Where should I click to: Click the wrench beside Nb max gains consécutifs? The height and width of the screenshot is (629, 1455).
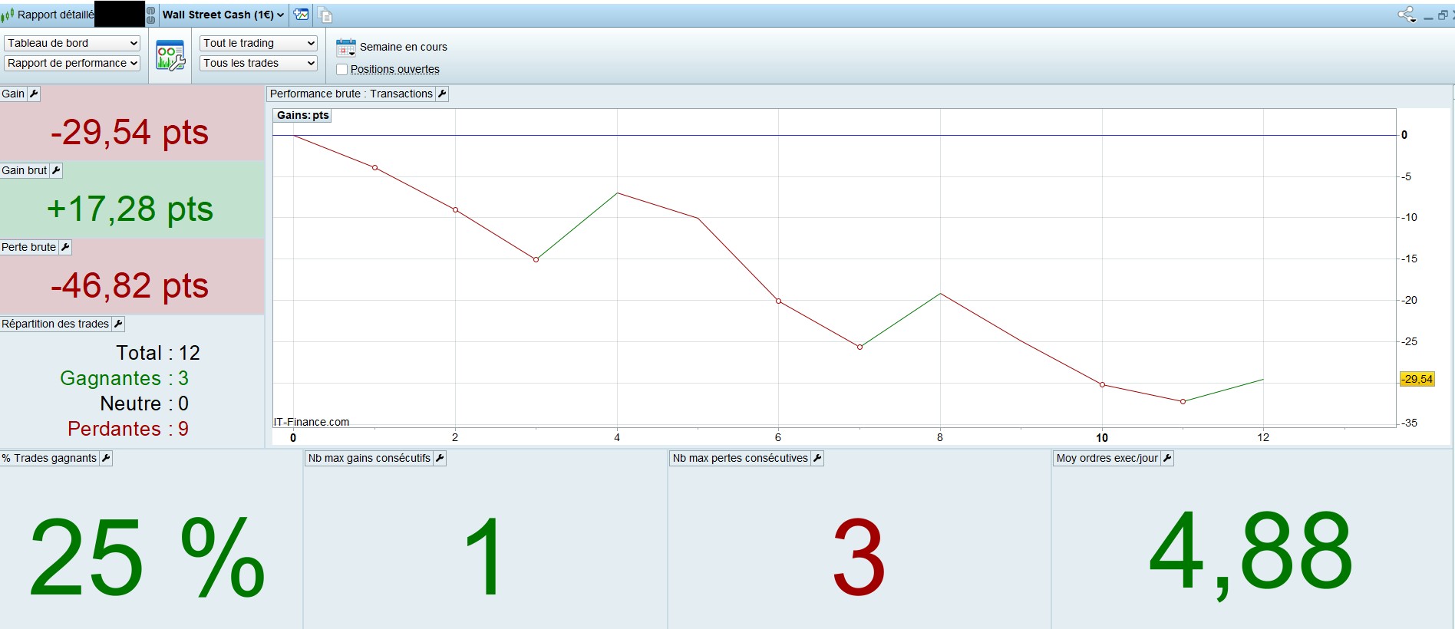tap(440, 458)
